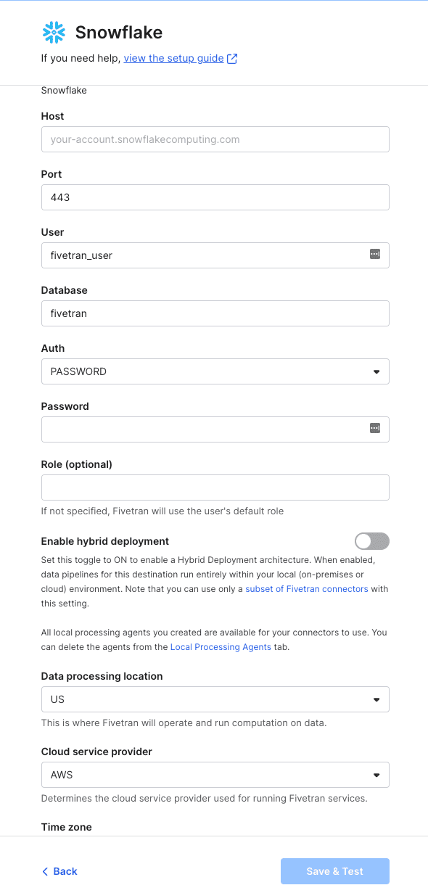
Task: Follow the subset of Fivetran connectors link
Action: click(307, 588)
